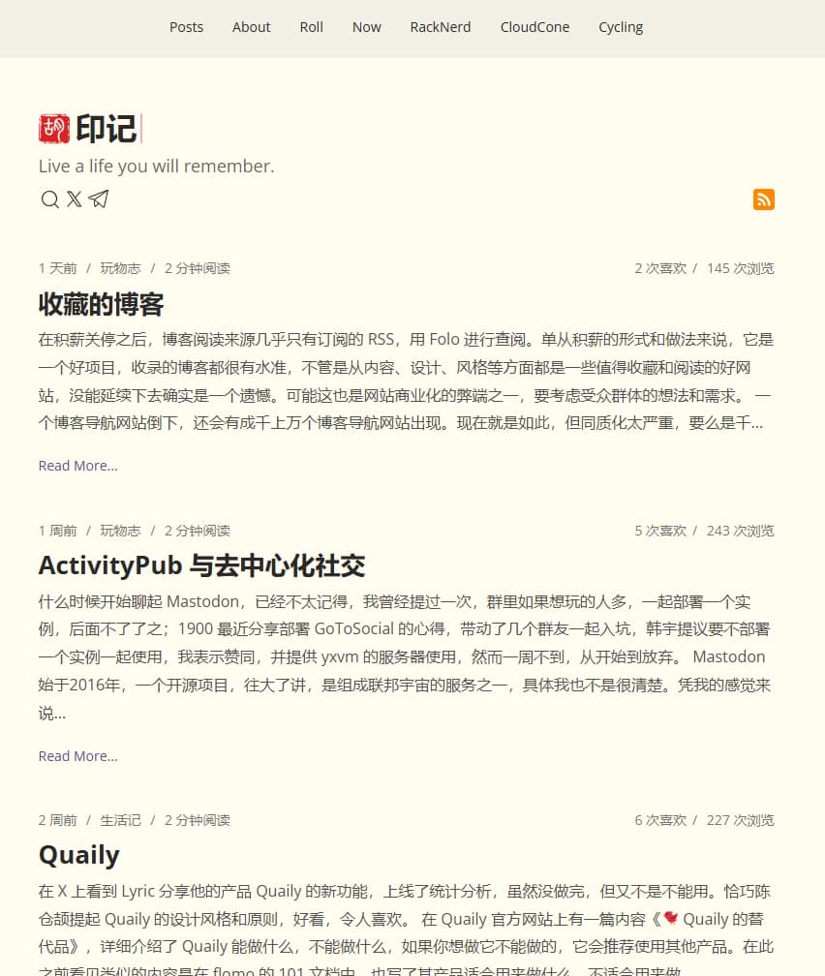This screenshot has width=825, height=976.
Task: Open the post 收藏的博客
Action: [101, 304]
